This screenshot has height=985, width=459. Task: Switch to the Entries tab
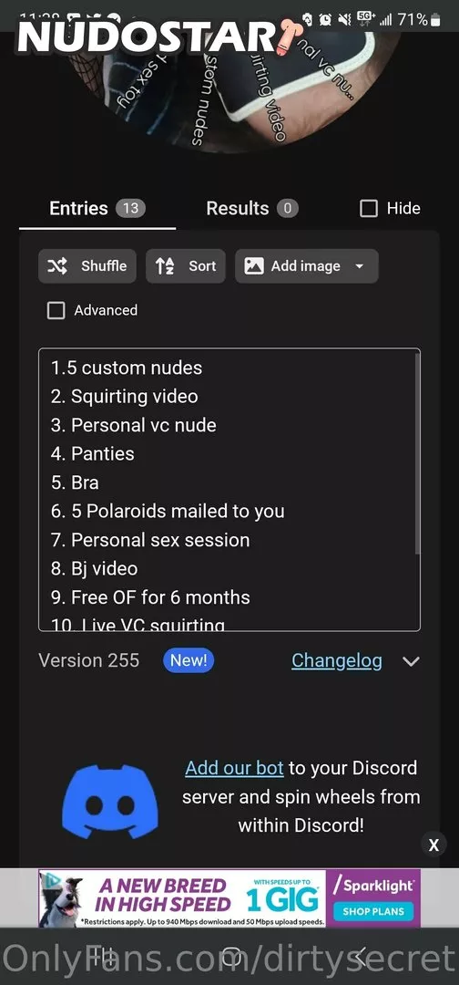tap(97, 209)
